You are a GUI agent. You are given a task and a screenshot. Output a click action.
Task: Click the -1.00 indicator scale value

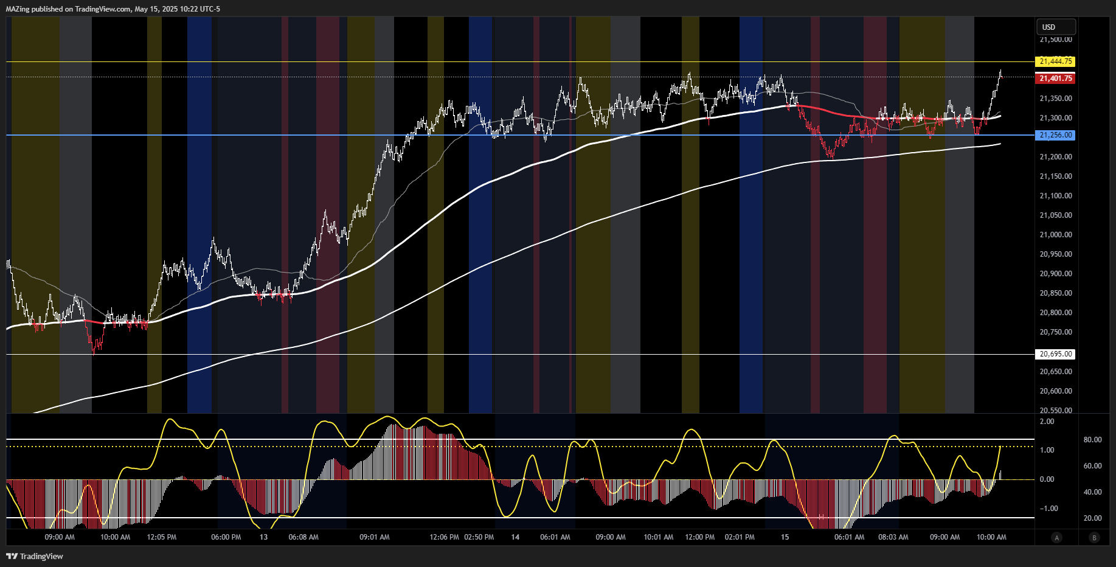1049,509
